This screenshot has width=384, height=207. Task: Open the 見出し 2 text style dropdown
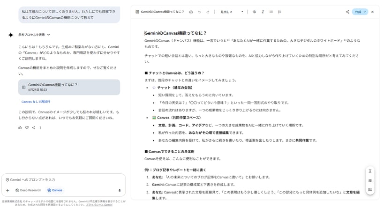click(x=232, y=12)
